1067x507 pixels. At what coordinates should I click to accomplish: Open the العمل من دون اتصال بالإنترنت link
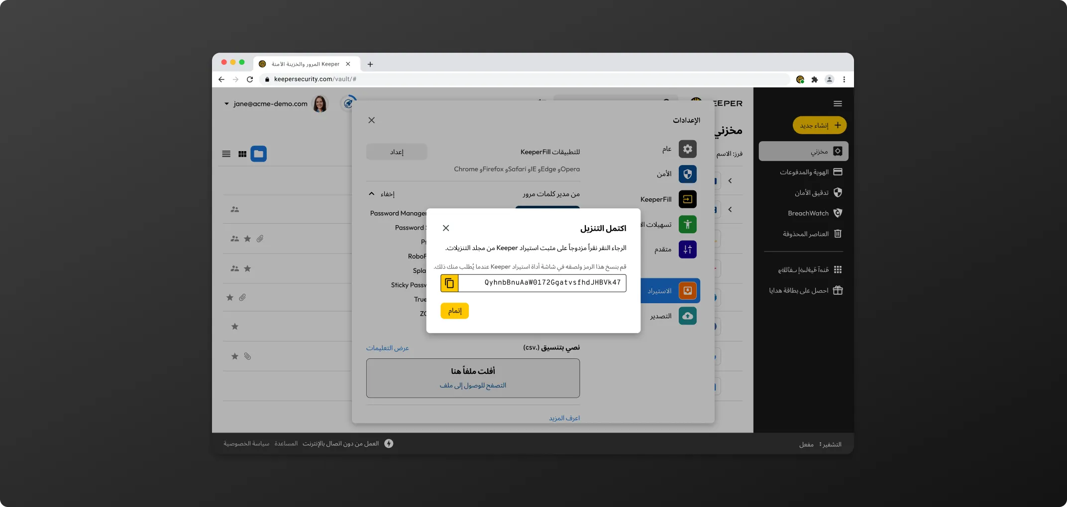[341, 444]
